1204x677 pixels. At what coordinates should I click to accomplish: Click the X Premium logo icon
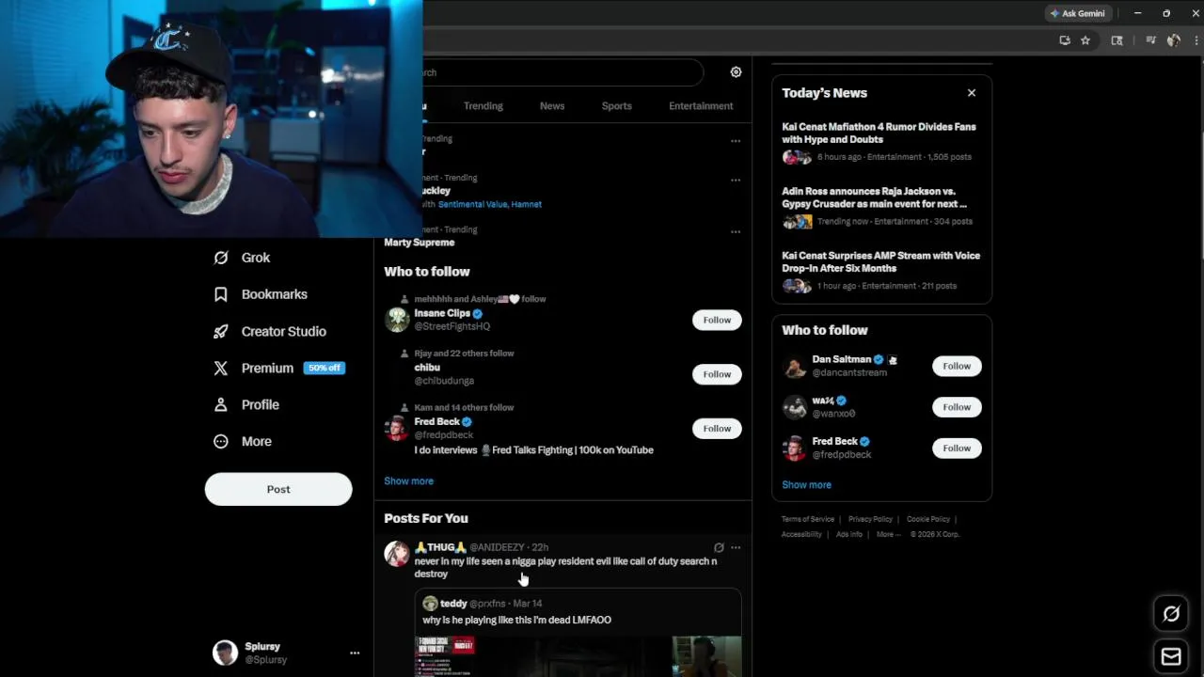[x=221, y=369]
